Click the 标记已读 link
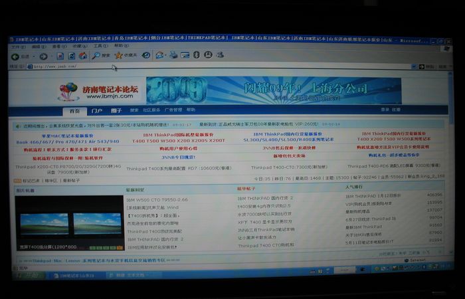Screen dimensions: 465x299 point(31,181)
